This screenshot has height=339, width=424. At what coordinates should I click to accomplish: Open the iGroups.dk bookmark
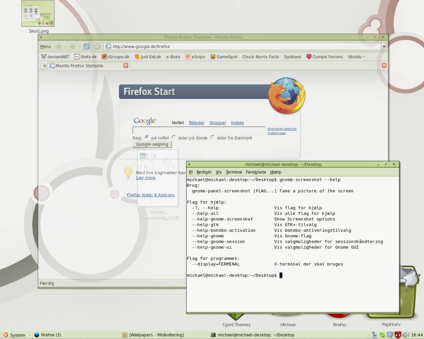[115, 57]
